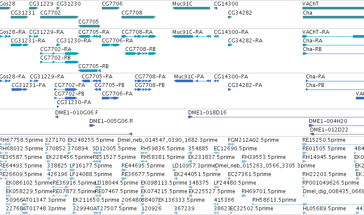Image resolution: width=364 pixels, height=215 pixels.
Task: Select BAC clone DME1-018D16
Action: click(276, 117)
